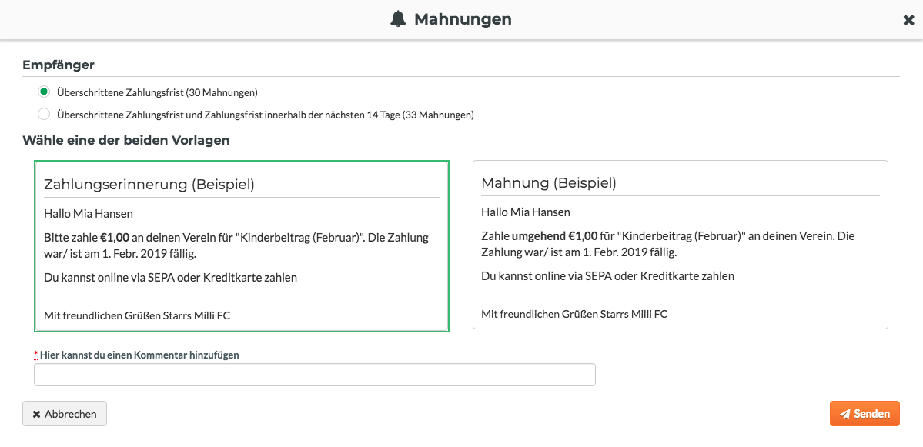This screenshot has height=447, width=923.
Task: Send the reminders with the Senden button
Action: pos(864,413)
